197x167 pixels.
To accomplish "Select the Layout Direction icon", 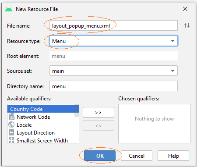I will [11, 133].
